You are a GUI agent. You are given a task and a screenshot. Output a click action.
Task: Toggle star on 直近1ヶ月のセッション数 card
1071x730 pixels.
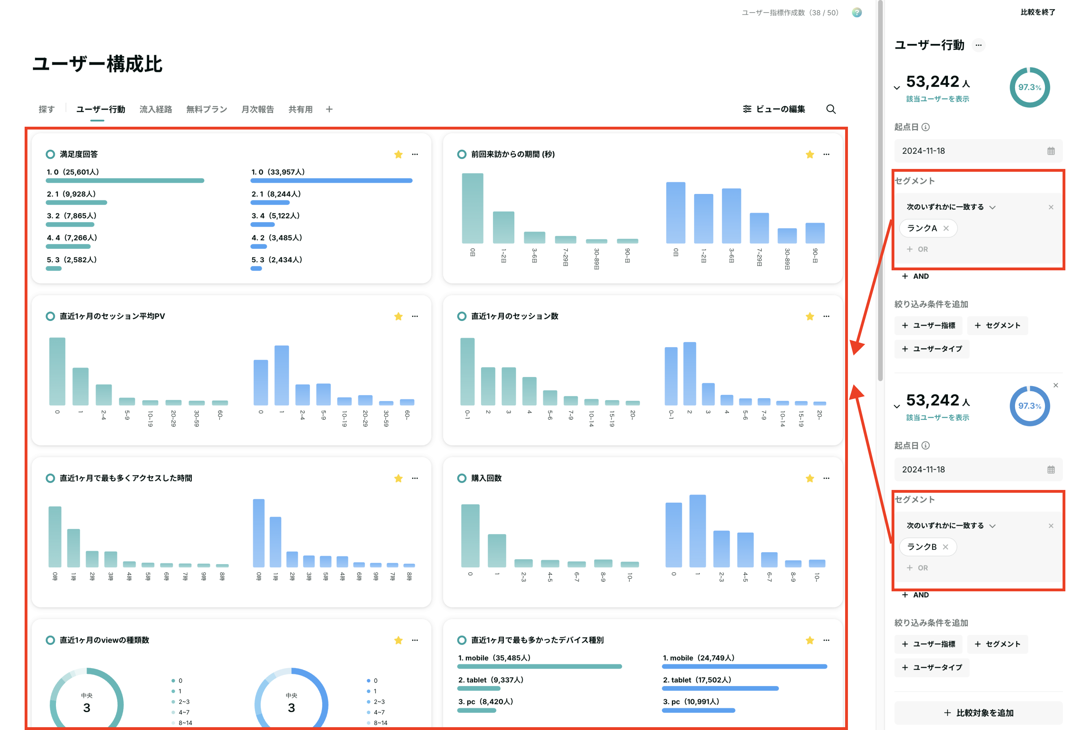[810, 316]
